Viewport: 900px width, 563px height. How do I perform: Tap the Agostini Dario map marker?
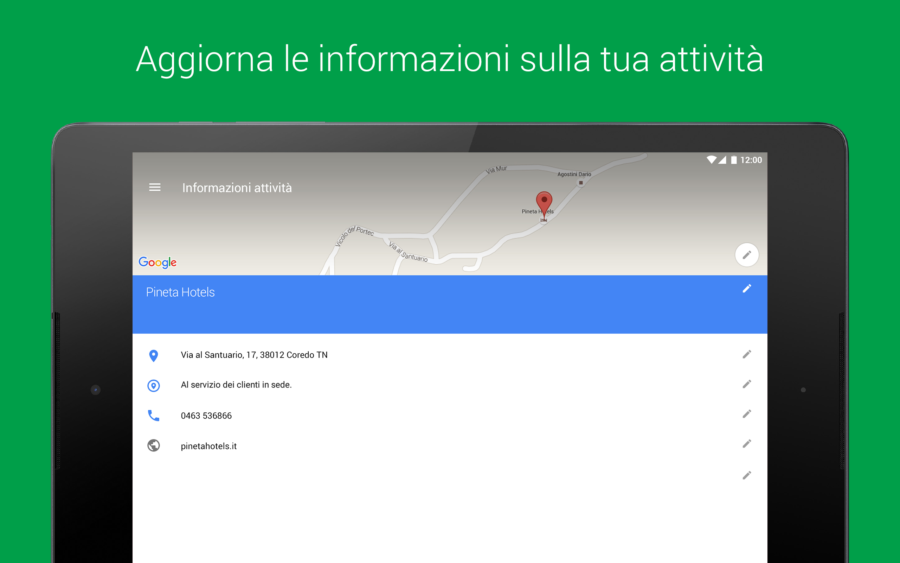(x=580, y=183)
